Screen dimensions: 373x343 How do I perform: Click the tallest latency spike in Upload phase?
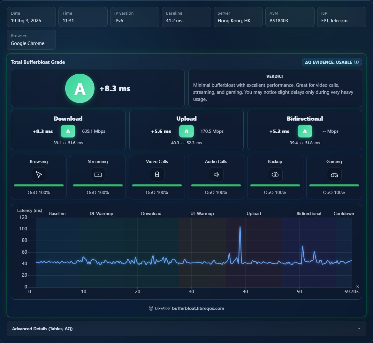point(240,227)
